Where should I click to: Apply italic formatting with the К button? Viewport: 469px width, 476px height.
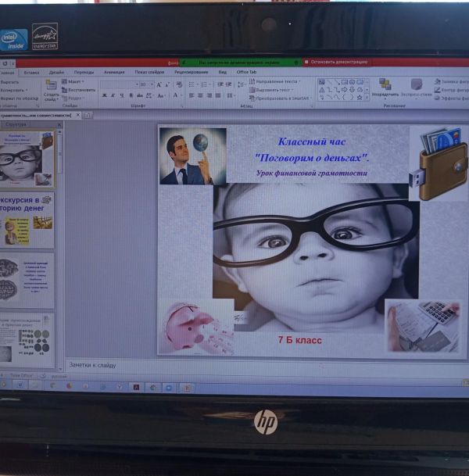pos(113,95)
